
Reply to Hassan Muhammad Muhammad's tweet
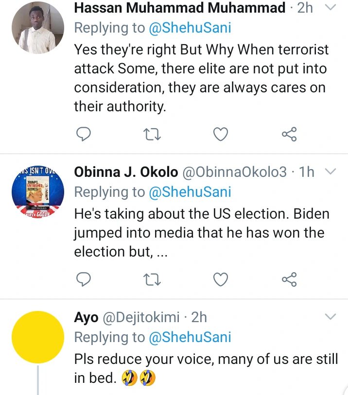(x=85, y=134)
